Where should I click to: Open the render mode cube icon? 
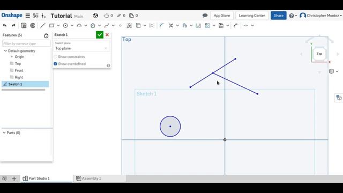(331, 71)
